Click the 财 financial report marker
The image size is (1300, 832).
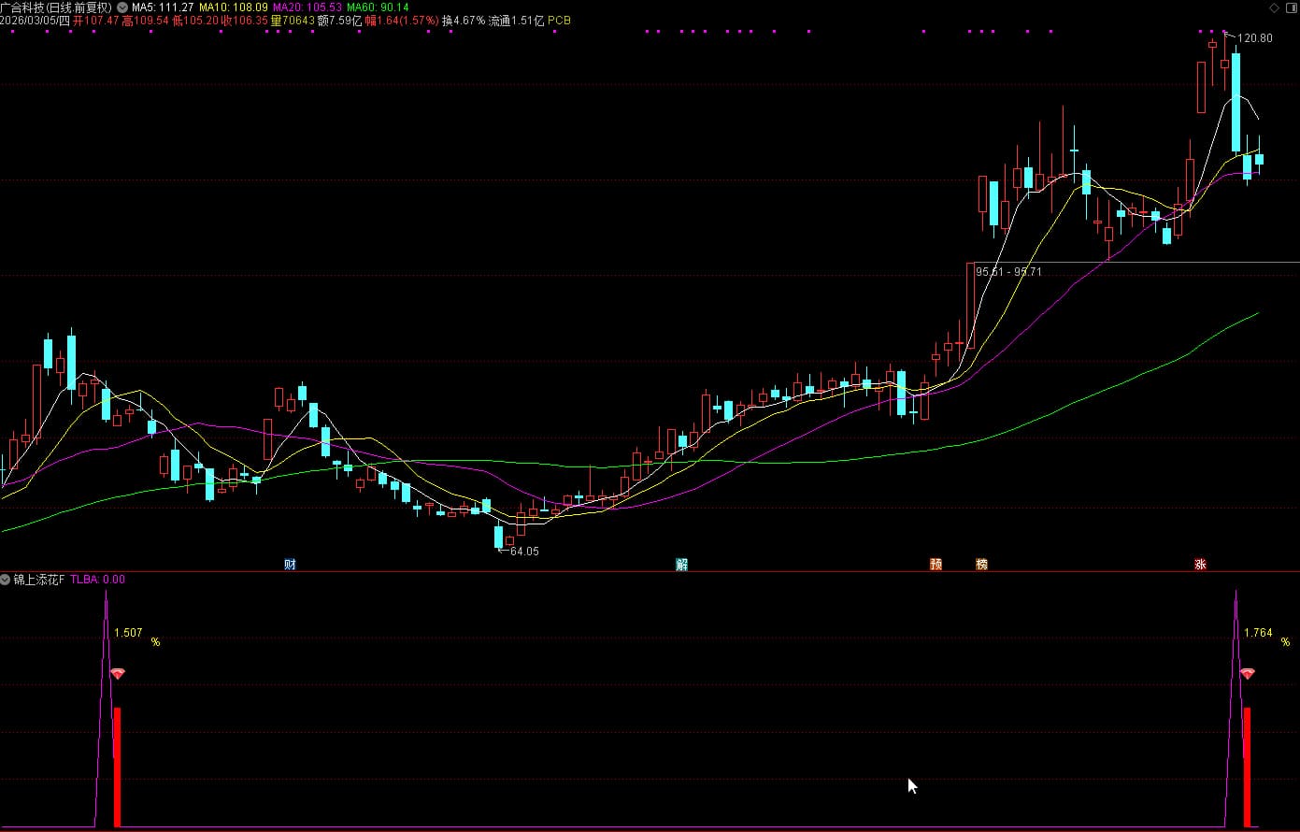290,565
